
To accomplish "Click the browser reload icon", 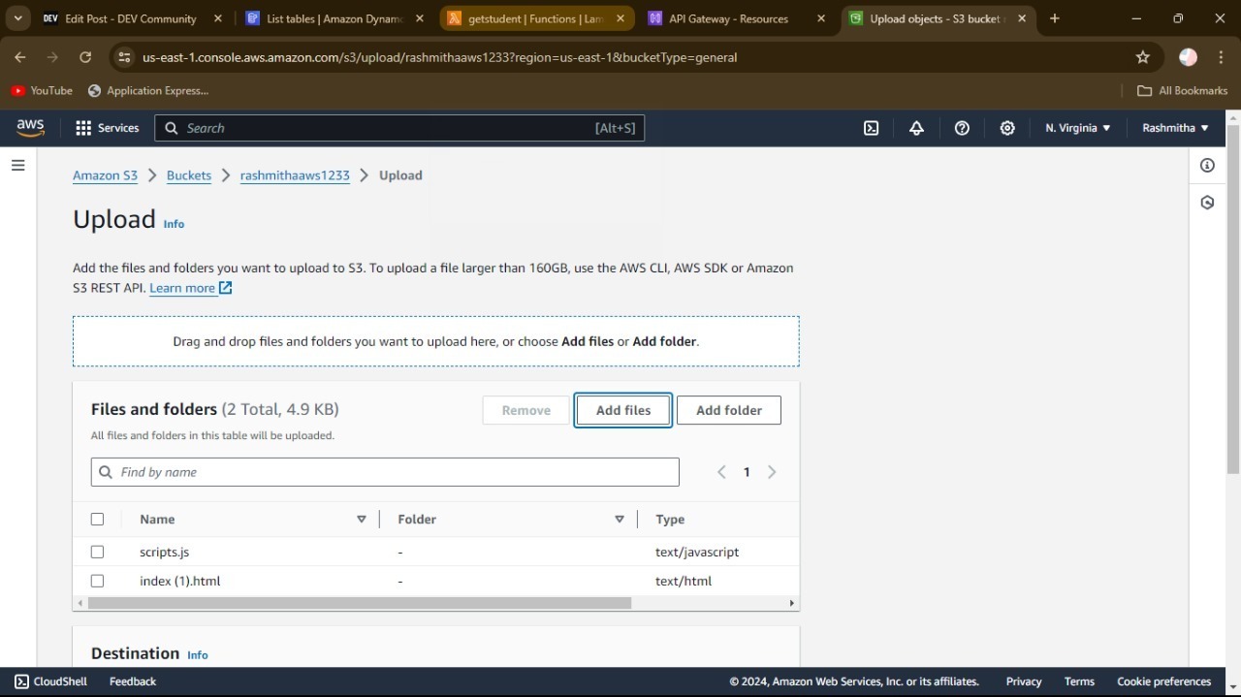I will 85,57.
